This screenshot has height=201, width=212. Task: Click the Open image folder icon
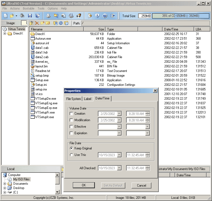[12, 16]
